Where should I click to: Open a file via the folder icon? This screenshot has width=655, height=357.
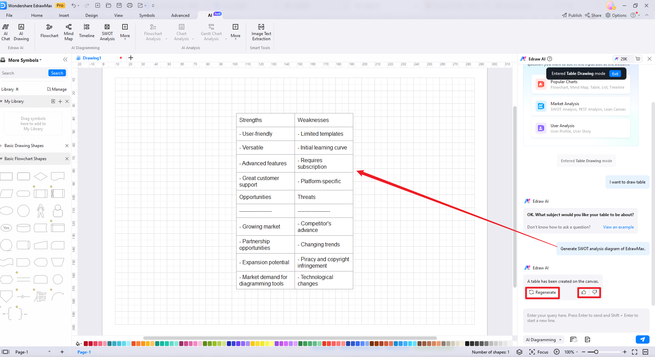pos(108,5)
